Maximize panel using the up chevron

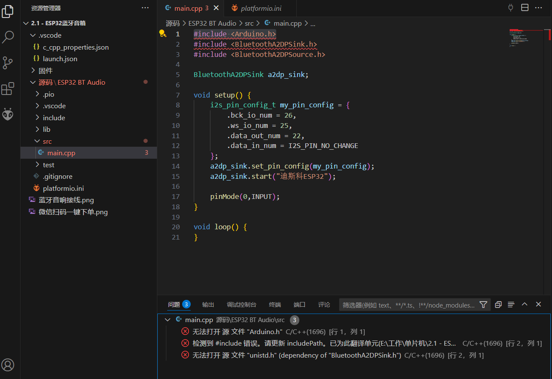pyautogui.click(x=525, y=305)
